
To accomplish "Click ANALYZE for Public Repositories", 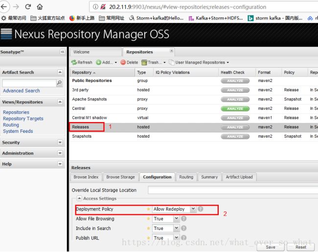I will [235, 81].
